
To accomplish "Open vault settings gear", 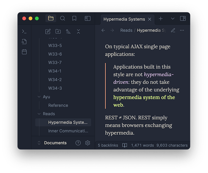I will 88,143.
